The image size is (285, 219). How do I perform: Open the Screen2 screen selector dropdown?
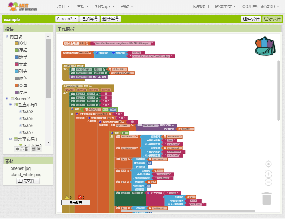[x=66, y=19]
